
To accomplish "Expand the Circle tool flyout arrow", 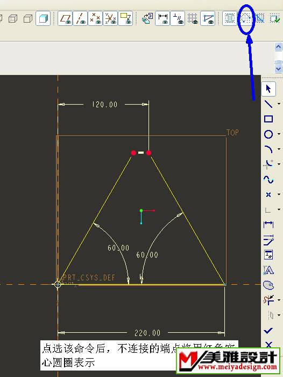I will coord(279,134).
